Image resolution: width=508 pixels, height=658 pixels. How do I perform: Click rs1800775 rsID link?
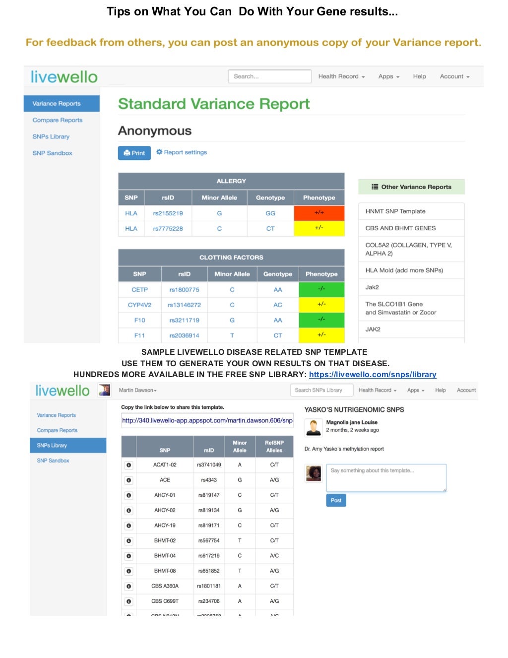tap(184, 290)
